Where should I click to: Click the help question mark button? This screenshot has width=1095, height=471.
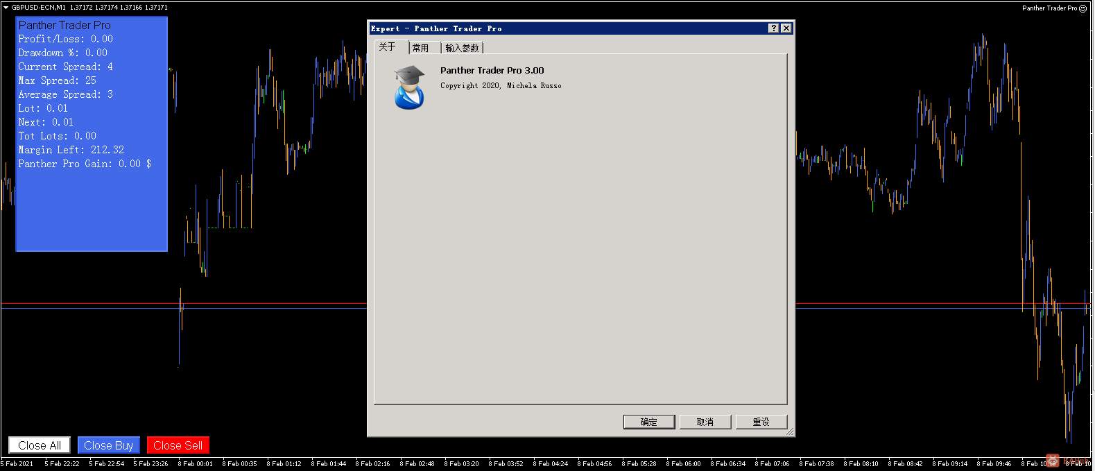click(x=774, y=28)
